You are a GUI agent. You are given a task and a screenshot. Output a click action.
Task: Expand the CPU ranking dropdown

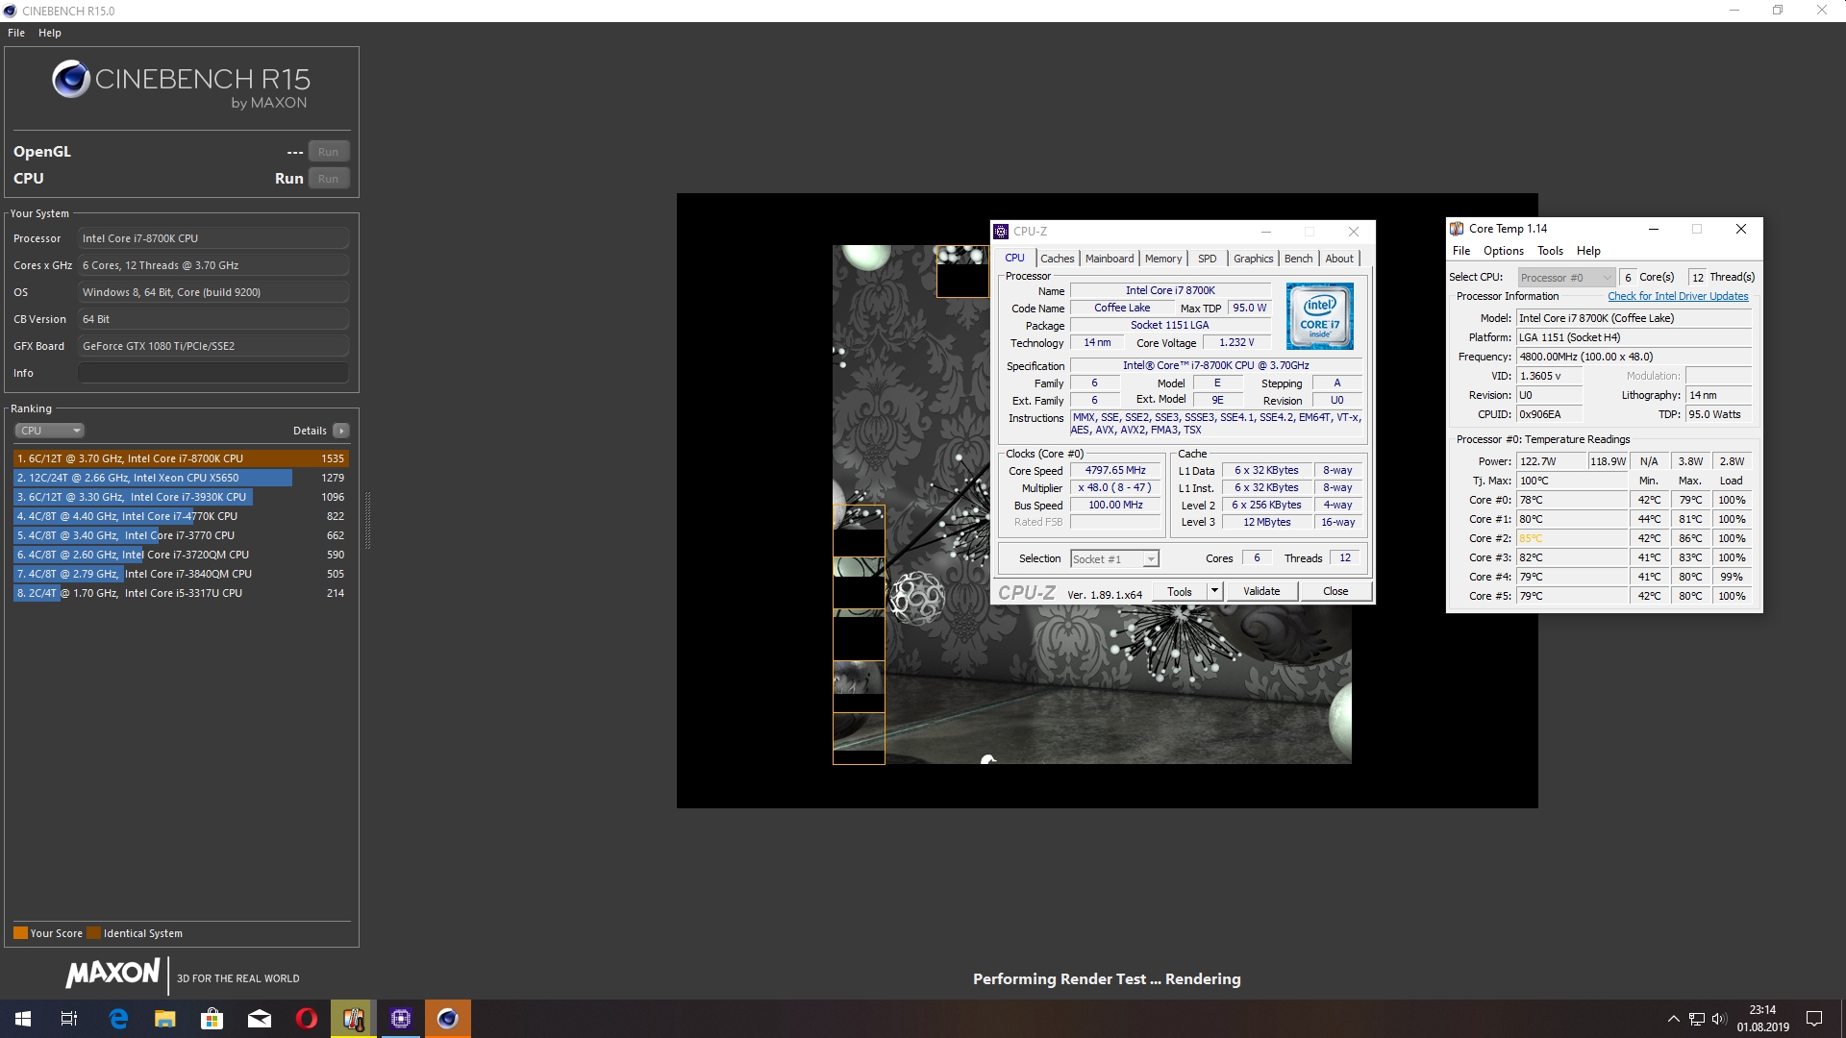(50, 431)
